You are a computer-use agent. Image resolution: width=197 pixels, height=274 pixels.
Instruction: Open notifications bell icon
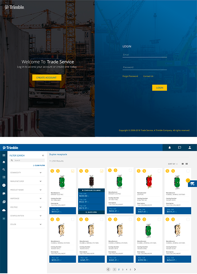coord(170,148)
